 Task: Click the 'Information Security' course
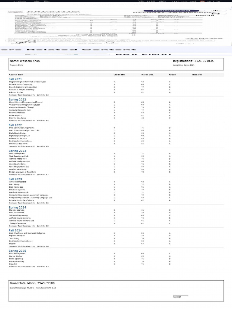coord(18,139)
